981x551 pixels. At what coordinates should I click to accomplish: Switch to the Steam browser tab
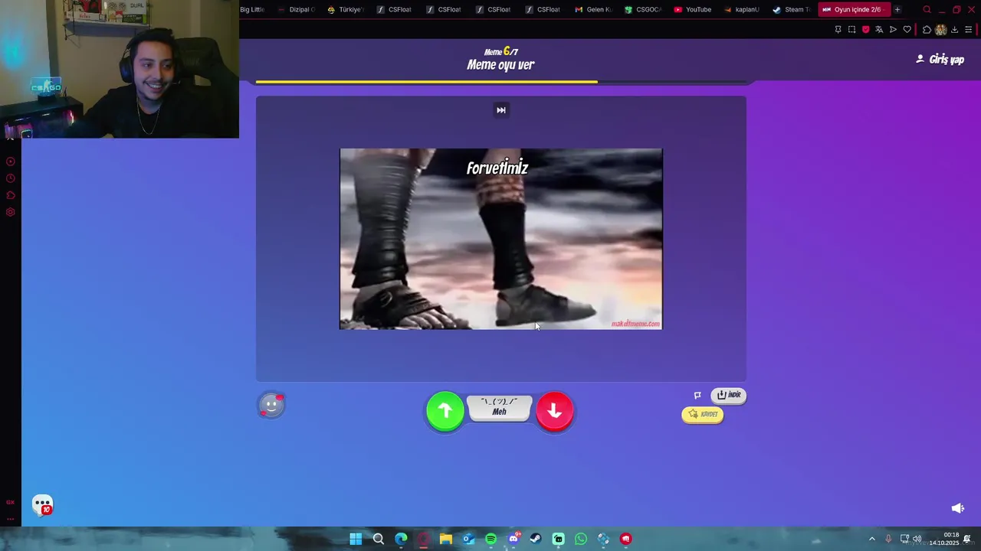click(792, 10)
